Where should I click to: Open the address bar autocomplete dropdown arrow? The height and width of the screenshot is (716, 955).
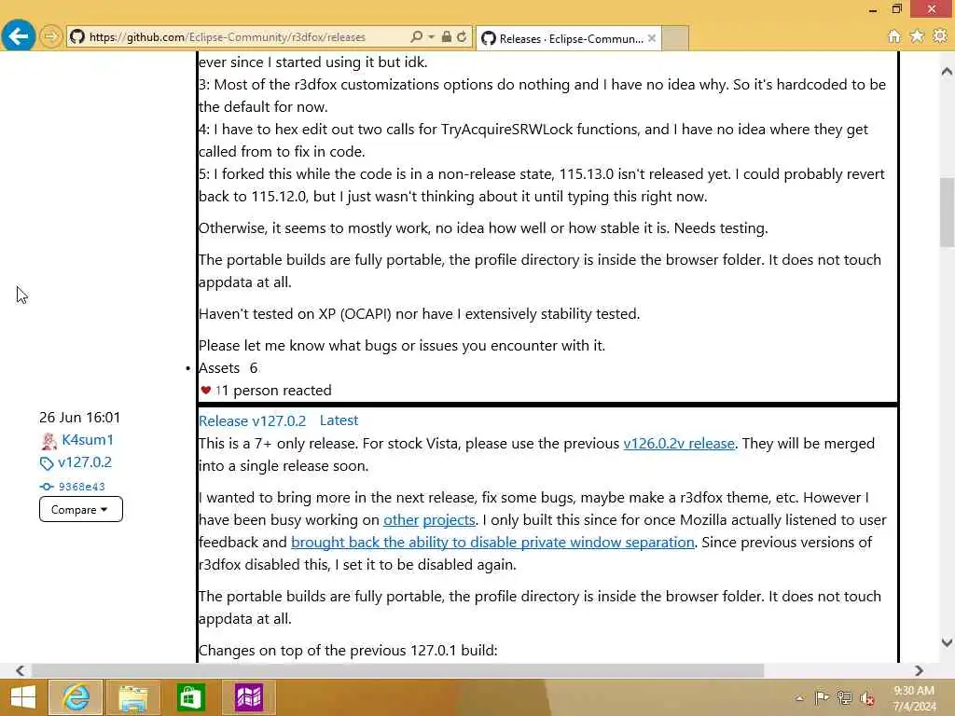(431, 36)
